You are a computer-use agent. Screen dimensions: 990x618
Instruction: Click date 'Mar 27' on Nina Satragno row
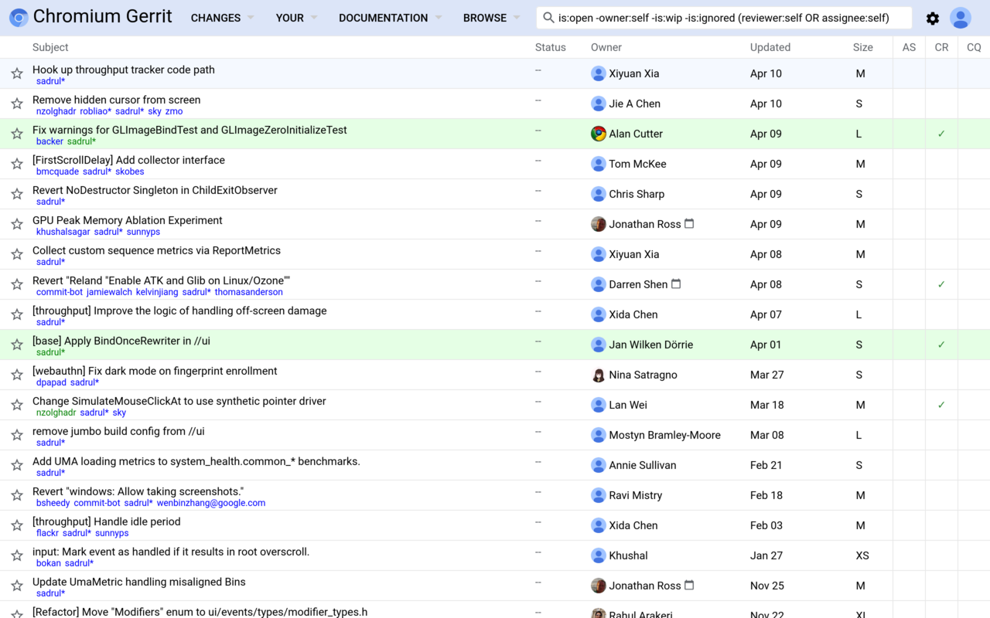(x=766, y=375)
